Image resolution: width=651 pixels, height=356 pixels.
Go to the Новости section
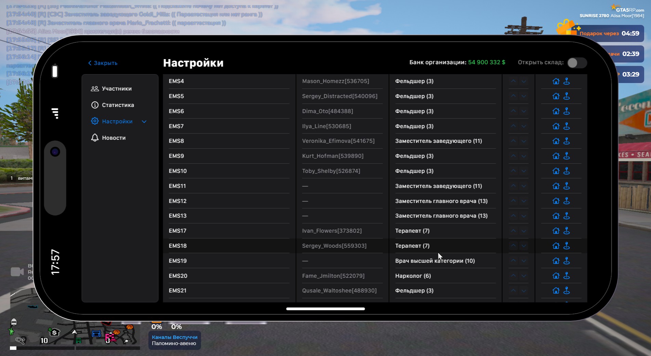click(x=114, y=138)
